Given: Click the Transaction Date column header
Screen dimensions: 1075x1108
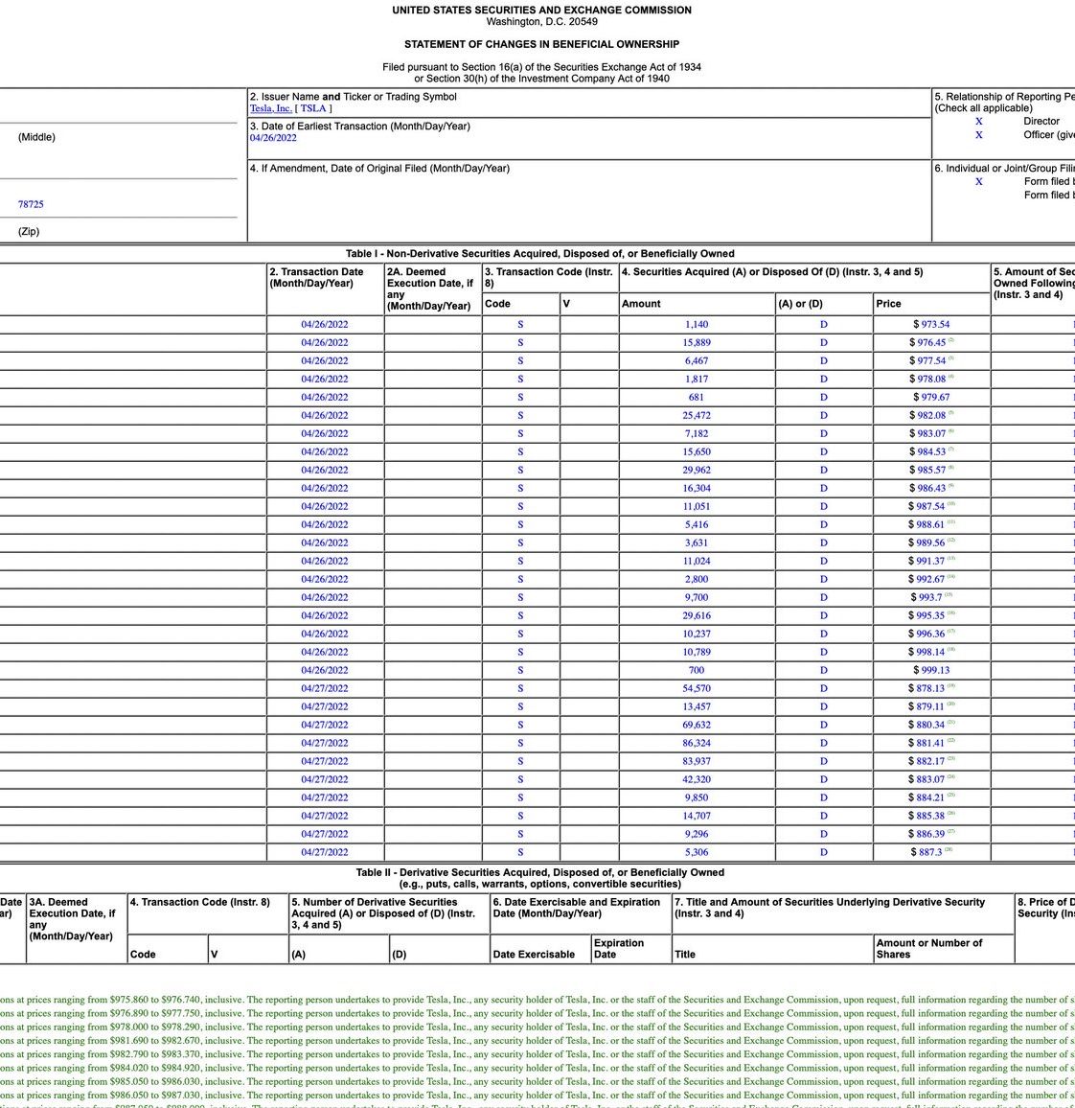Looking at the screenshot, I should (x=316, y=278).
